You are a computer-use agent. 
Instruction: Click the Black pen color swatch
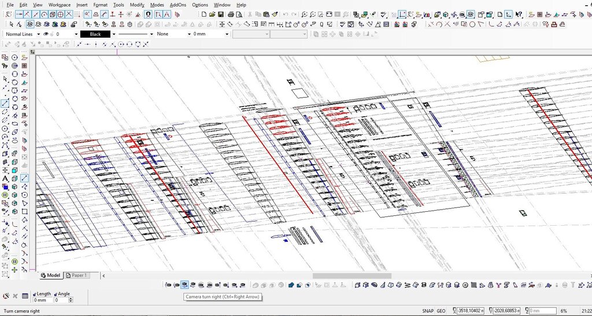click(95, 34)
